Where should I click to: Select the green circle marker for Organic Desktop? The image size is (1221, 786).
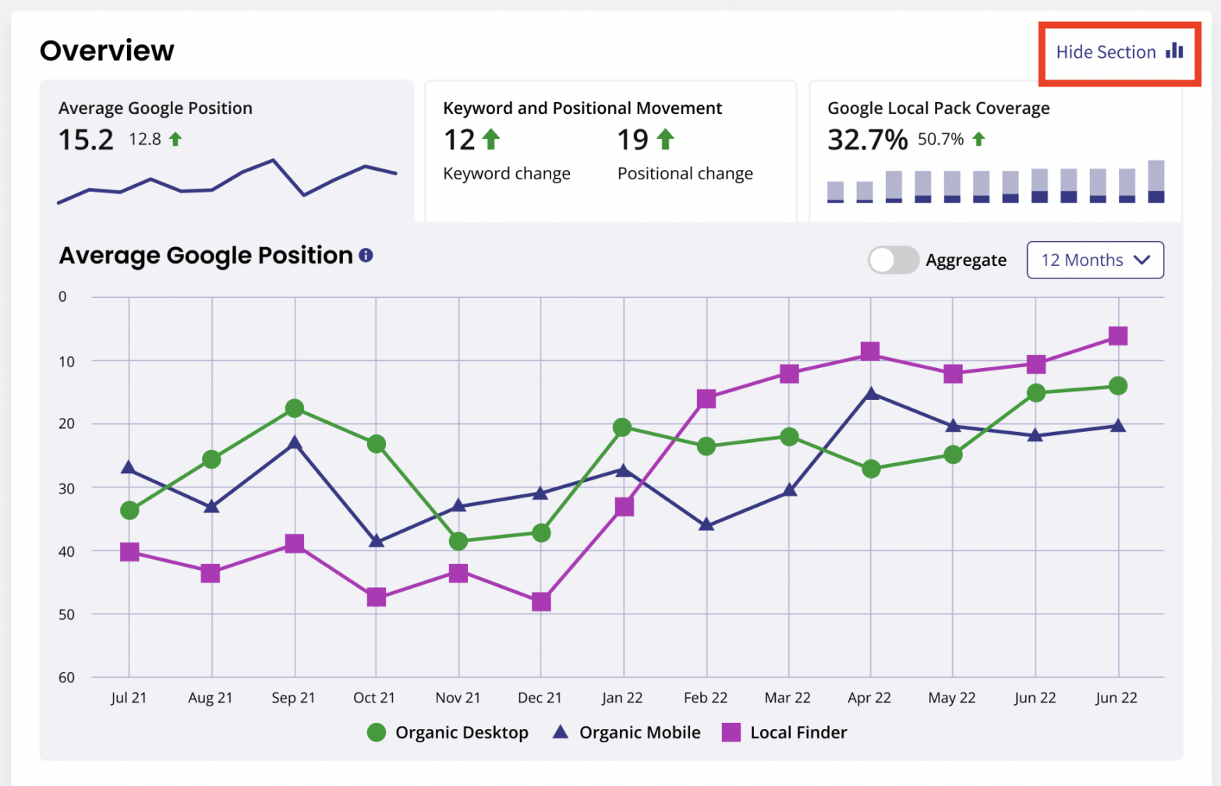click(x=377, y=732)
